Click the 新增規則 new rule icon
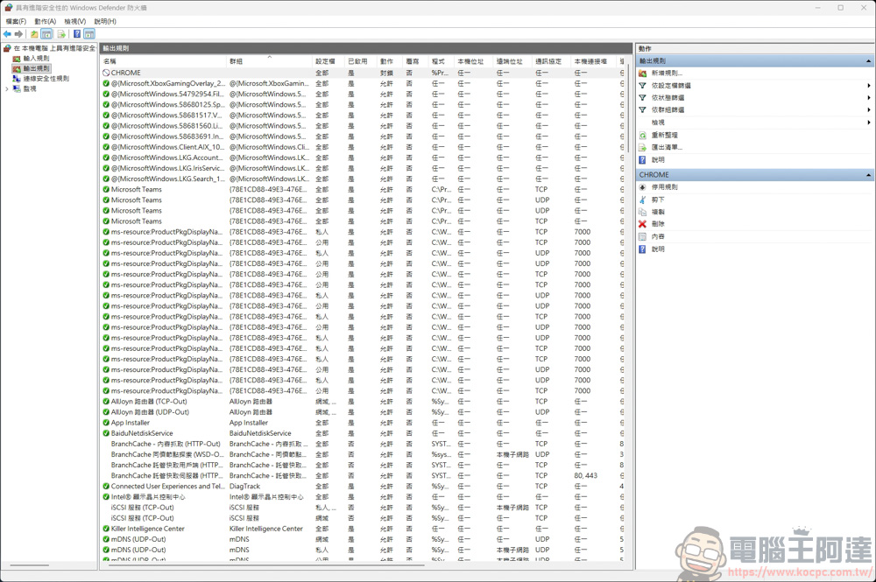 point(642,74)
